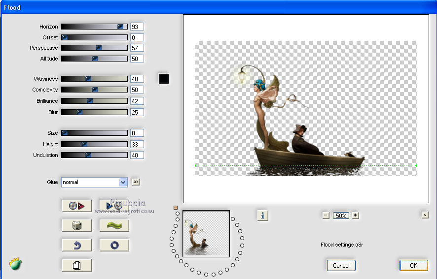The image size is (437, 279).
Task: Click the Offset slider
Action: (94, 37)
